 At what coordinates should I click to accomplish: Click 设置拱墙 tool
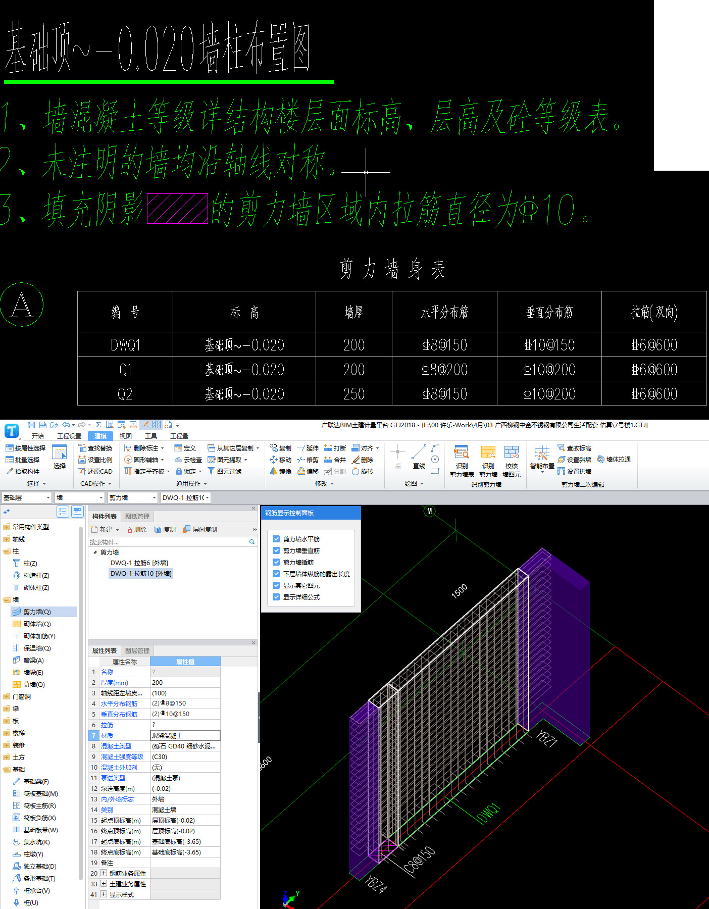pyautogui.click(x=575, y=471)
